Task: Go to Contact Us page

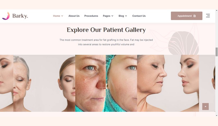Action: pyautogui.click(x=139, y=16)
